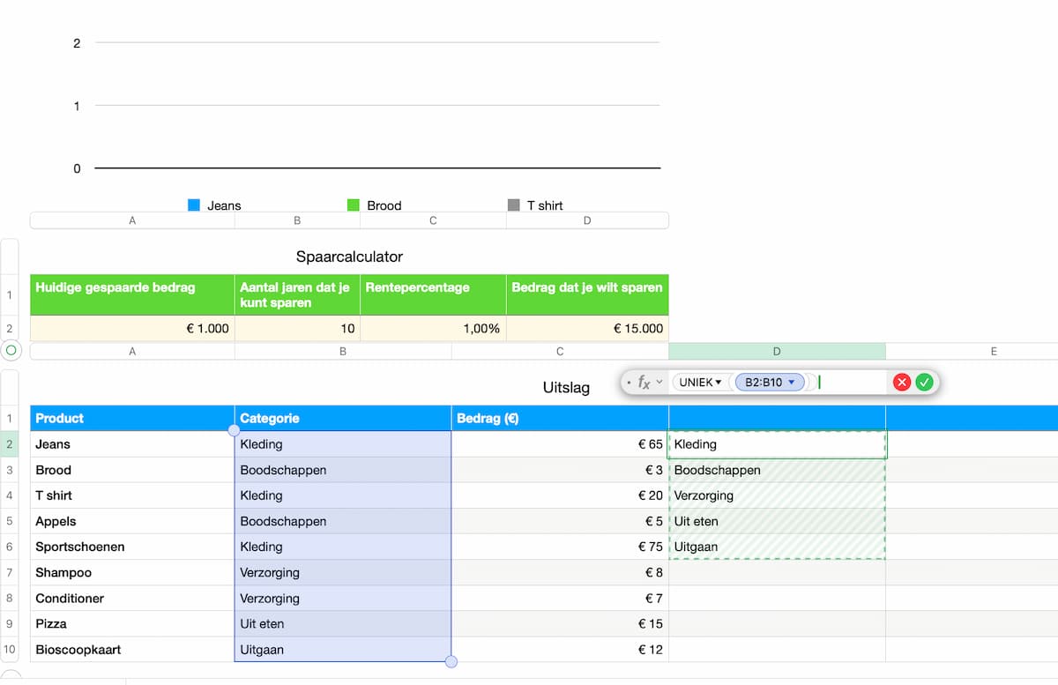The image size is (1058, 685).
Task: Open the fx function menu in formula editor
Action: click(x=650, y=383)
